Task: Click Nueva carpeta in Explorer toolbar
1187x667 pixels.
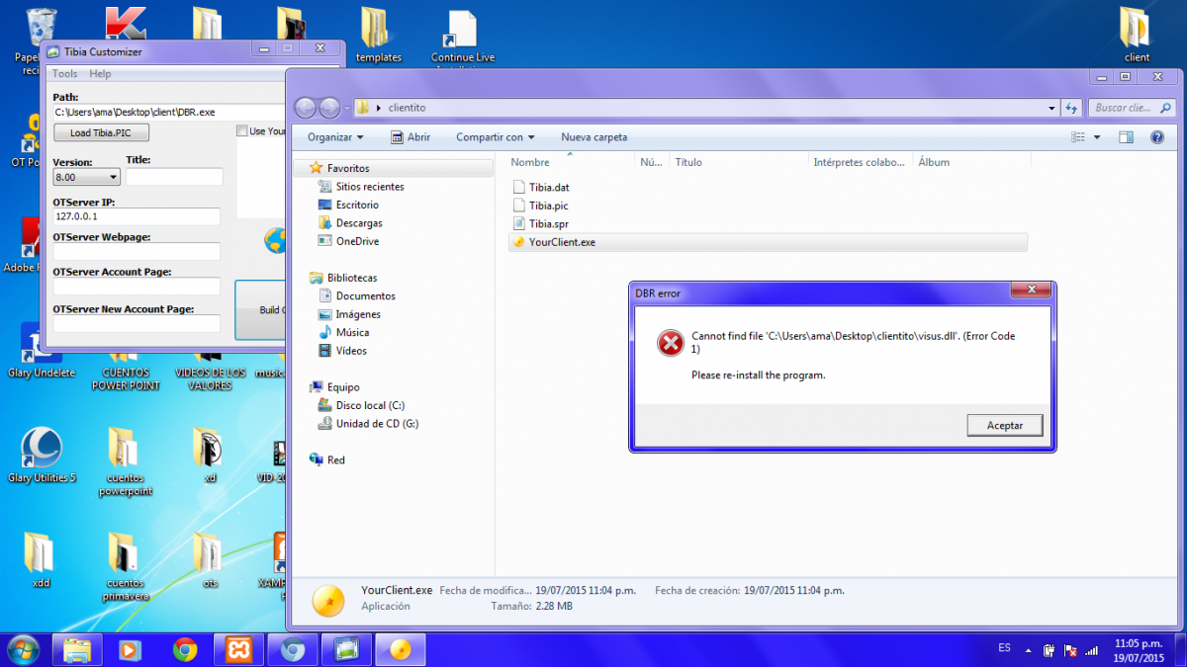Action: coord(594,137)
